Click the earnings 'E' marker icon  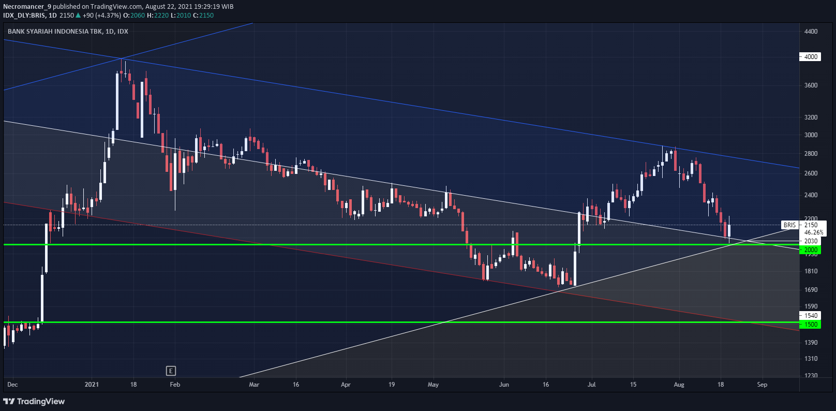(171, 371)
